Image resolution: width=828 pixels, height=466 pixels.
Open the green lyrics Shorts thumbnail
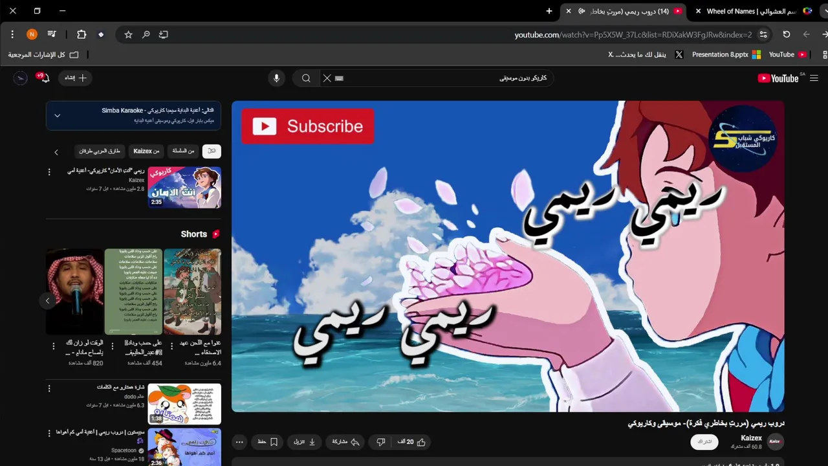(134, 291)
